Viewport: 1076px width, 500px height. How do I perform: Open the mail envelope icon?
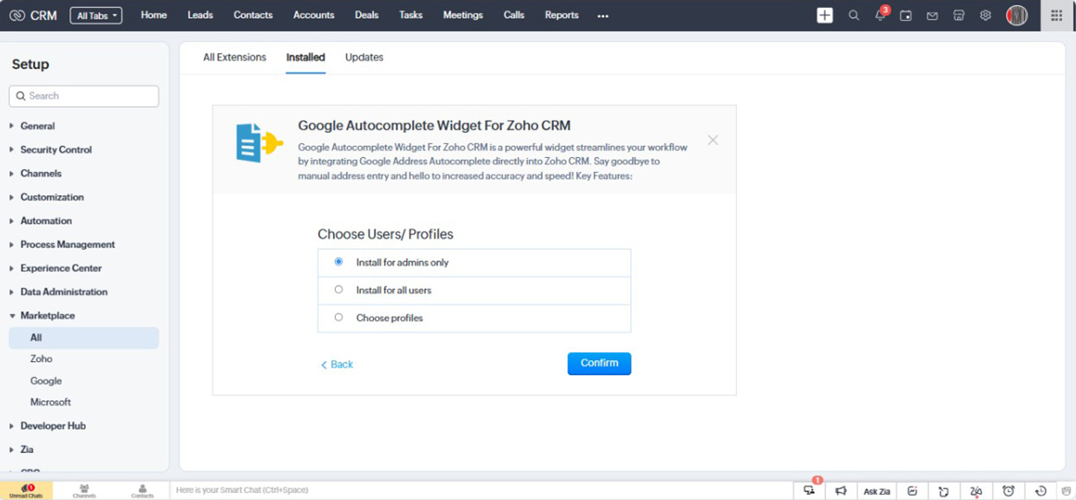pos(932,16)
